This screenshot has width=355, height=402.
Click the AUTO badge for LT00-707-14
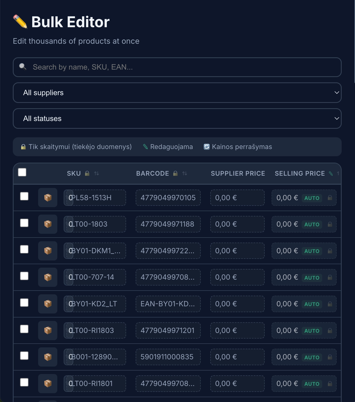311,278
